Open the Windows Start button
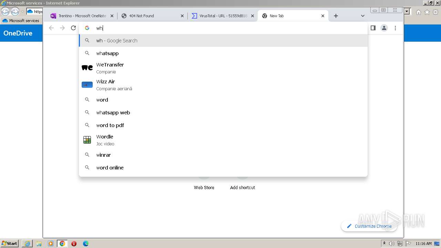Viewport: 441px width, 248px height. click(10, 244)
